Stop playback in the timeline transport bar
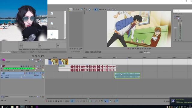 click(59, 101)
